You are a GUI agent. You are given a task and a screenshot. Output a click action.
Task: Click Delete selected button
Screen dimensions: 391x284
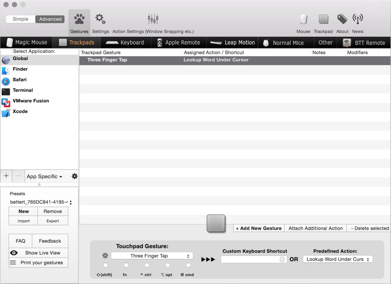[x=369, y=228]
